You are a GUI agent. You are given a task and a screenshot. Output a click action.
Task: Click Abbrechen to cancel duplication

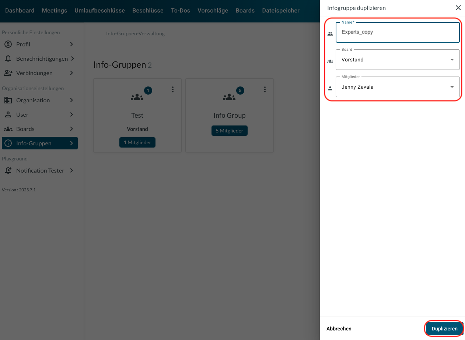(x=339, y=329)
